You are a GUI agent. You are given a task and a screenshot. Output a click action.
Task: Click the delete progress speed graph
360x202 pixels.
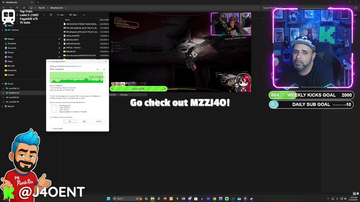click(77, 77)
